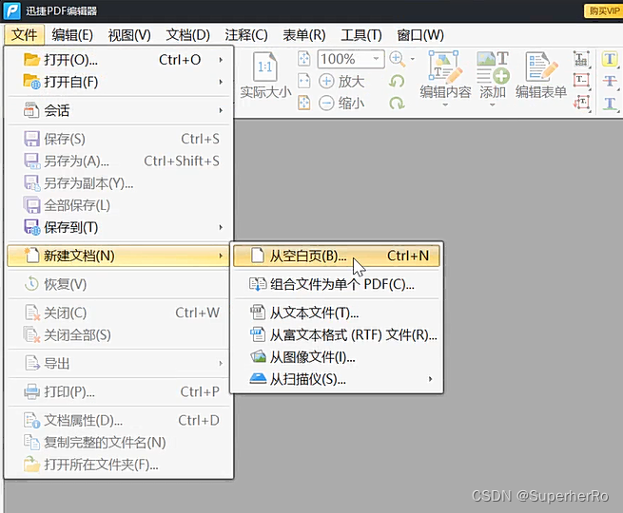Click the 新建文档(N) page icon
Screen dimensions: 623x513
point(31,256)
